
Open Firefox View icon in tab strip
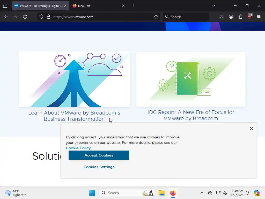(x=5, y=6)
